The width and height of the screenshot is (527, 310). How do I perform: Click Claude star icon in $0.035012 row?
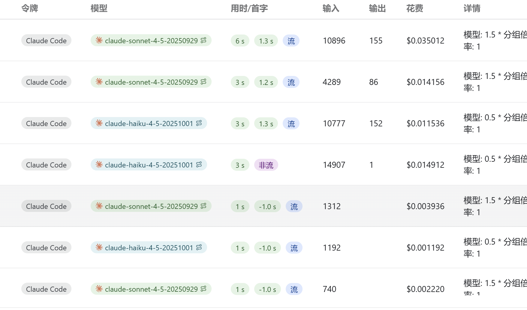(x=99, y=40)
